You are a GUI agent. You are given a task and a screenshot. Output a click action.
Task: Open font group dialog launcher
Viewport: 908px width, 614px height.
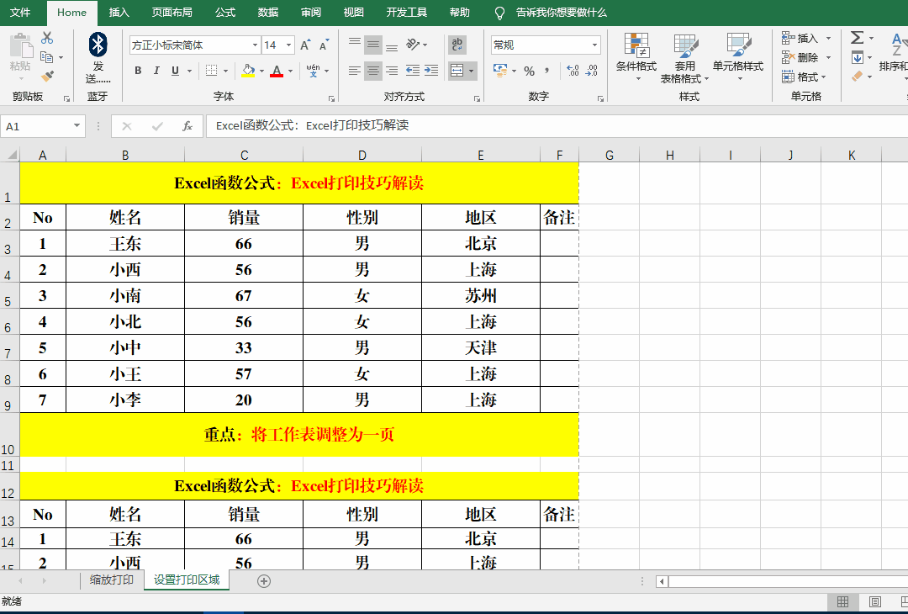click(332, 98)
